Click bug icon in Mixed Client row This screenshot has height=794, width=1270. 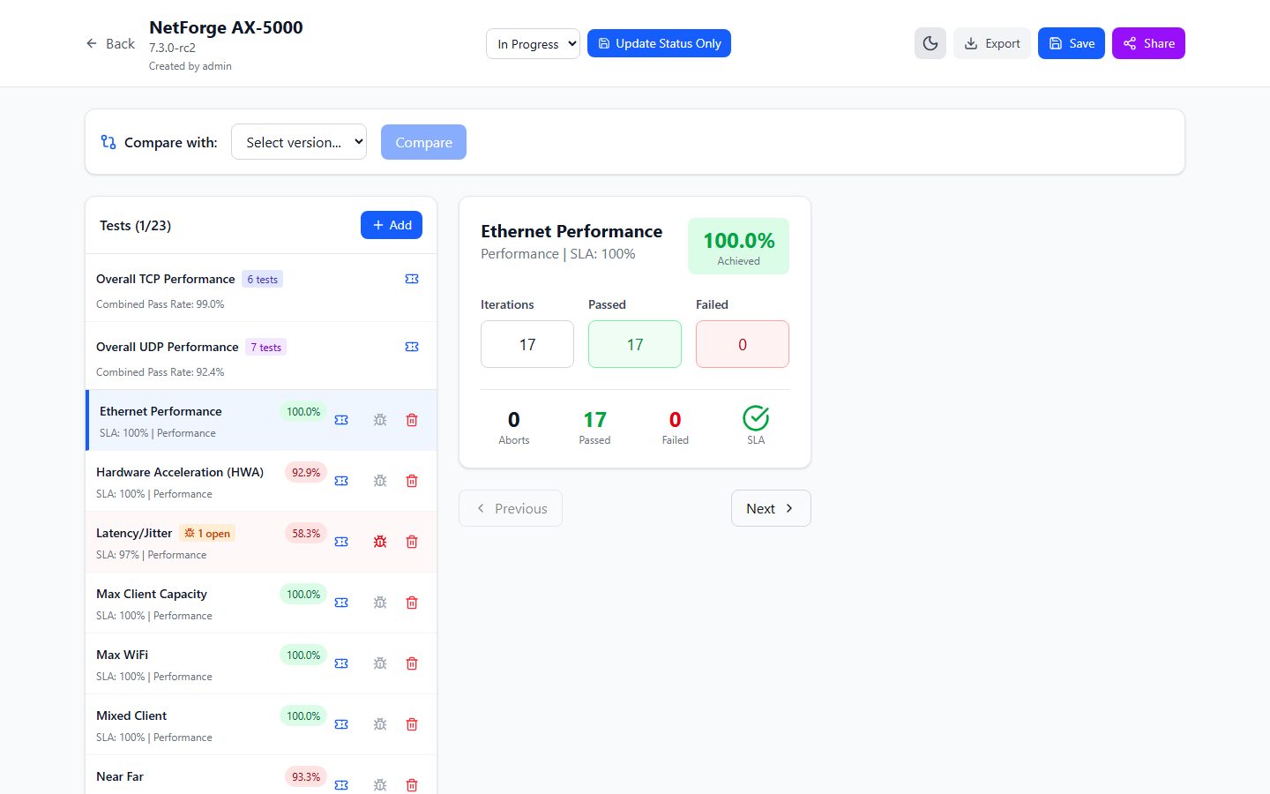tap(380, 724)
